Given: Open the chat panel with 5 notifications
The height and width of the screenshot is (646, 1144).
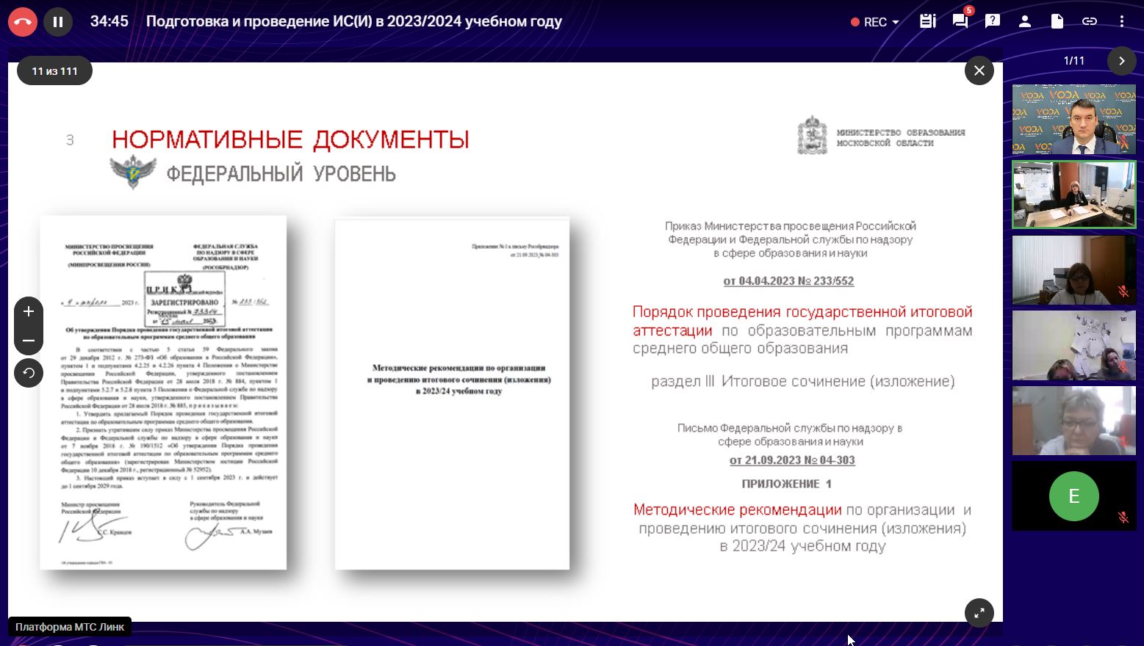Looking at the screenshot, I should coord(960,21).
